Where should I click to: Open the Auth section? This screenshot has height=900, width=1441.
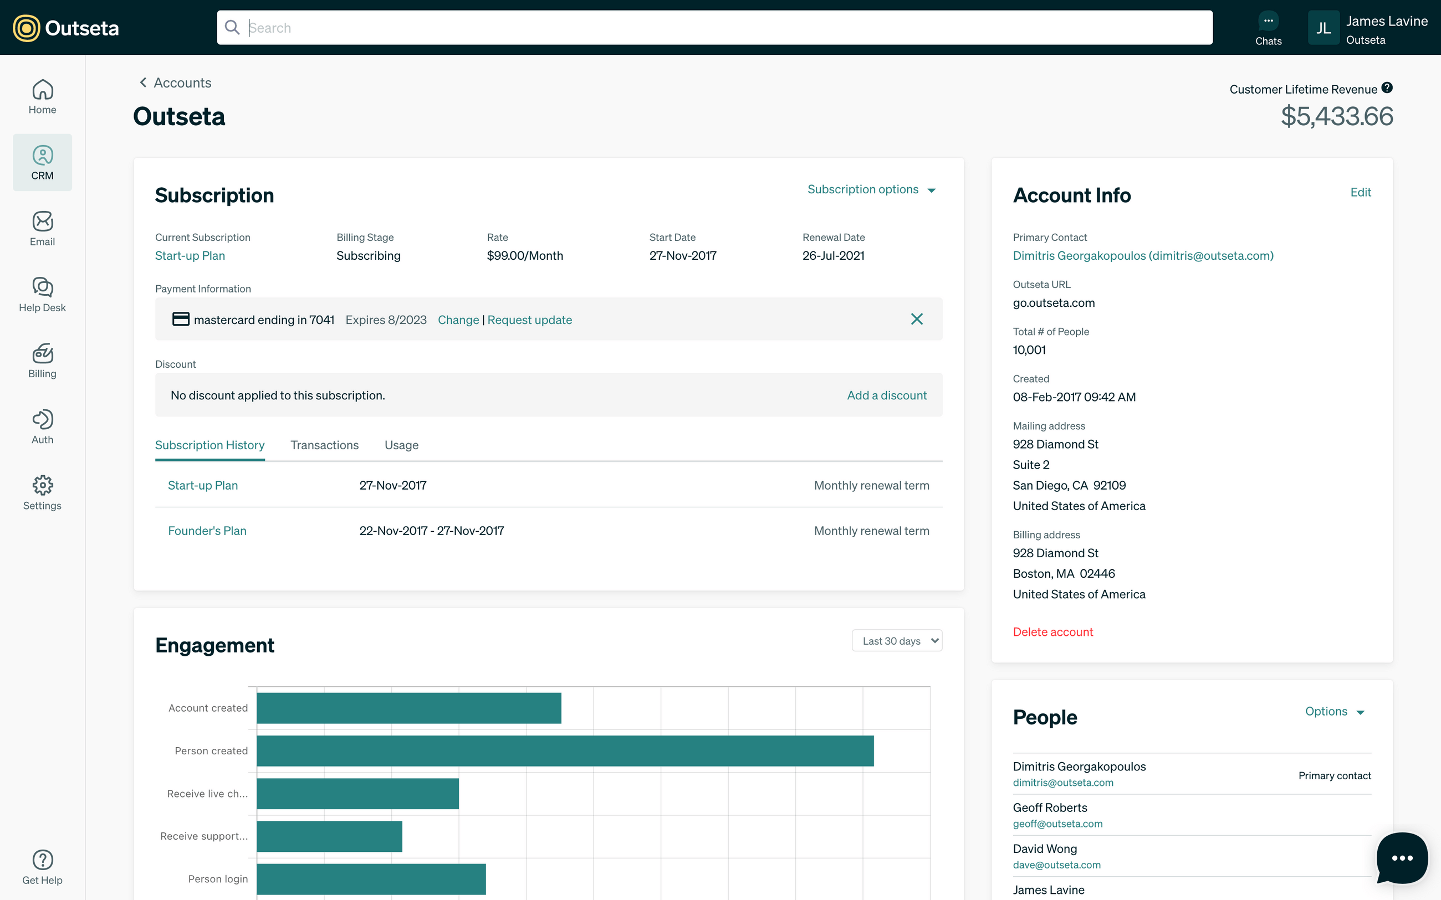(x=42, y=426)
